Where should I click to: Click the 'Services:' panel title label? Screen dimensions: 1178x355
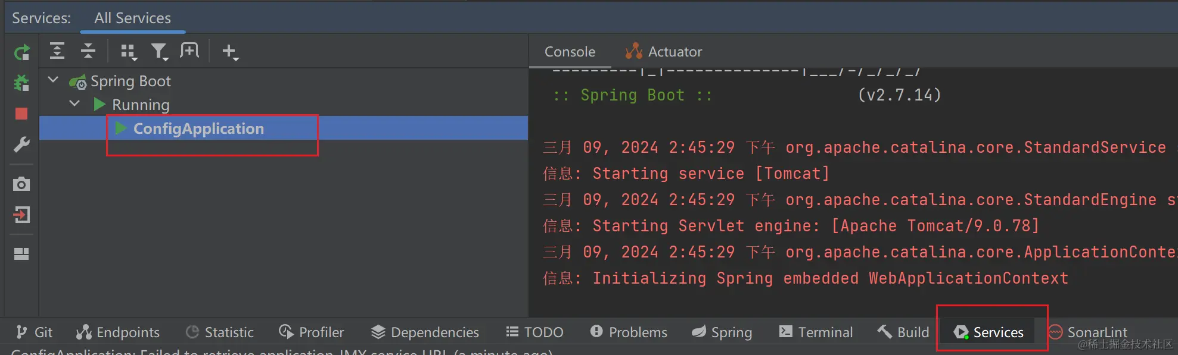click(x=41, y=18)
